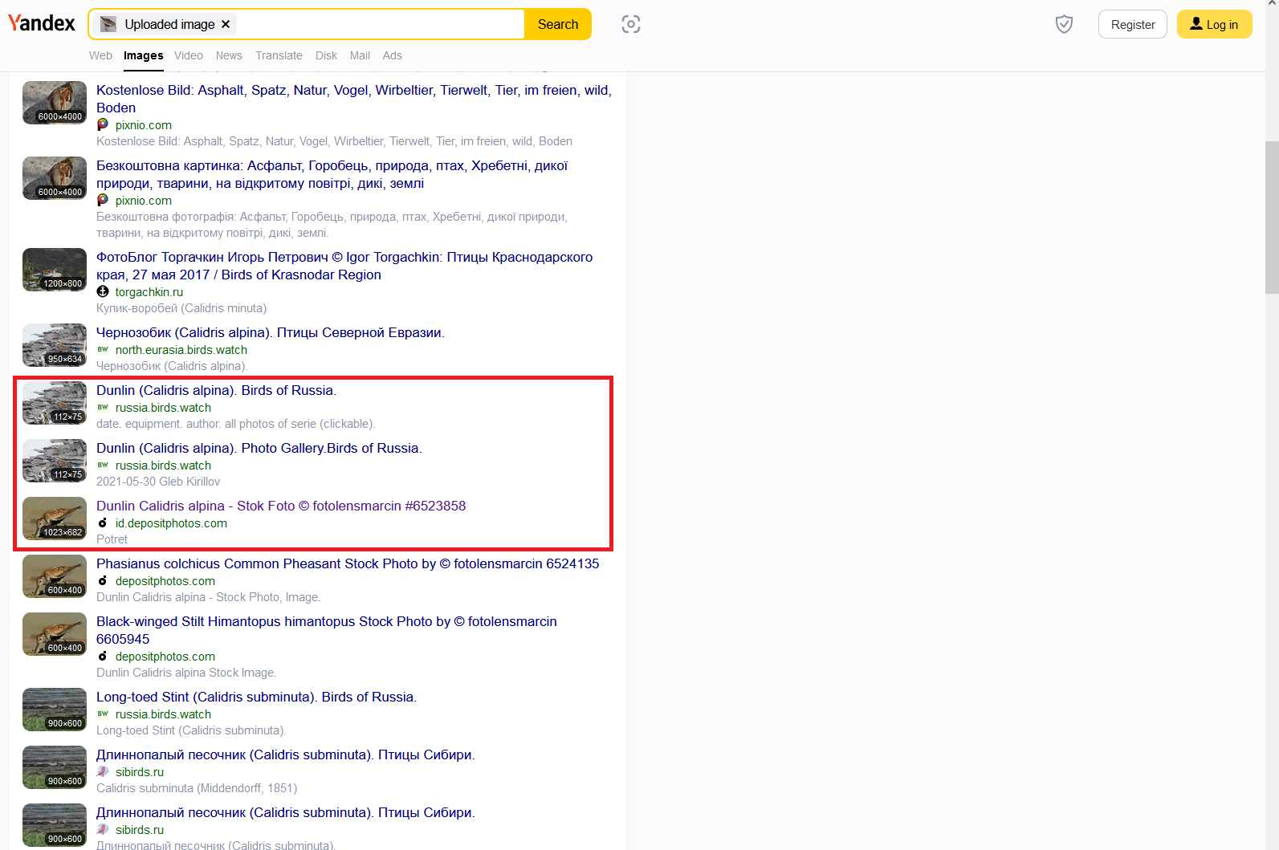This screenshot has width=1279, height=850.
Task: Click 'Calidris subminuta (Middendorff, 1851)' snippet
Action: coord(197,788)
